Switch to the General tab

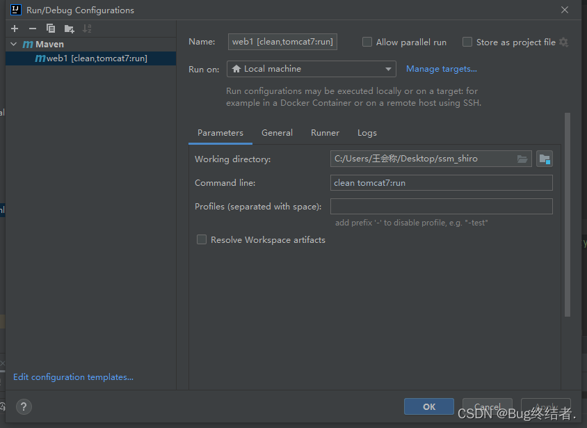277,133
